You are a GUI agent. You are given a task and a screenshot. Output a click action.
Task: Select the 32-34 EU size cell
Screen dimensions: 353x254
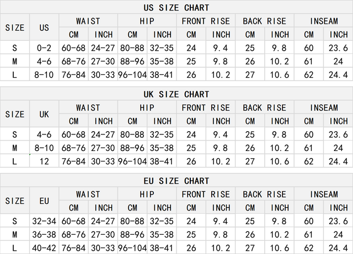pos(44,221)
